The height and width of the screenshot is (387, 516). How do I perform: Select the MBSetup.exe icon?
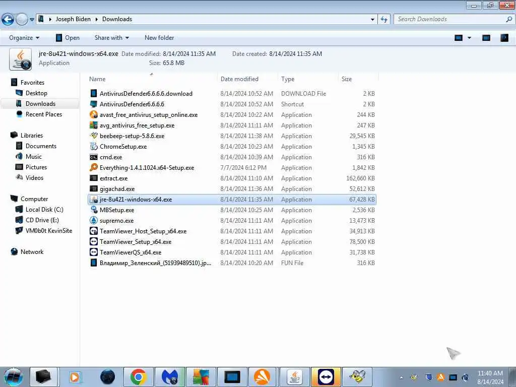click(x=94, y=210)
